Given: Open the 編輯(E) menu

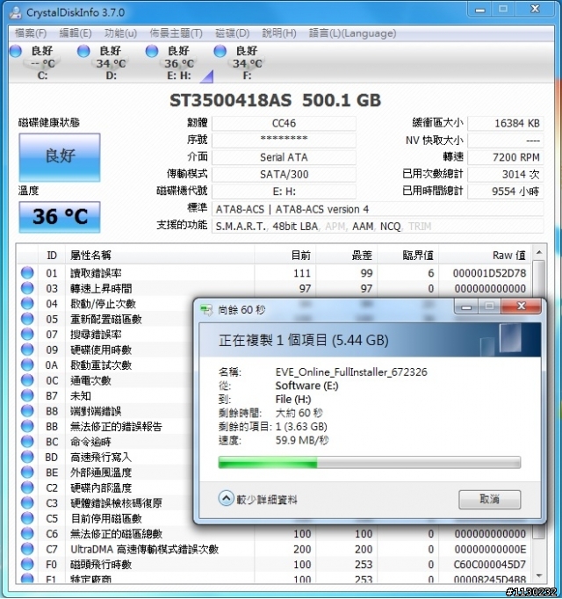Looking at the screenshot, I should [x=76, y=33].
